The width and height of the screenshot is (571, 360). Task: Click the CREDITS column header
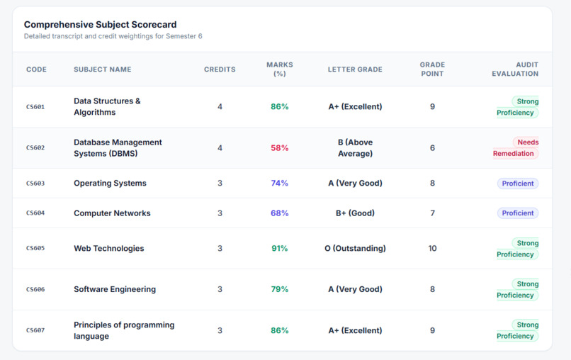pyautogui.click(x=220, y=69)
